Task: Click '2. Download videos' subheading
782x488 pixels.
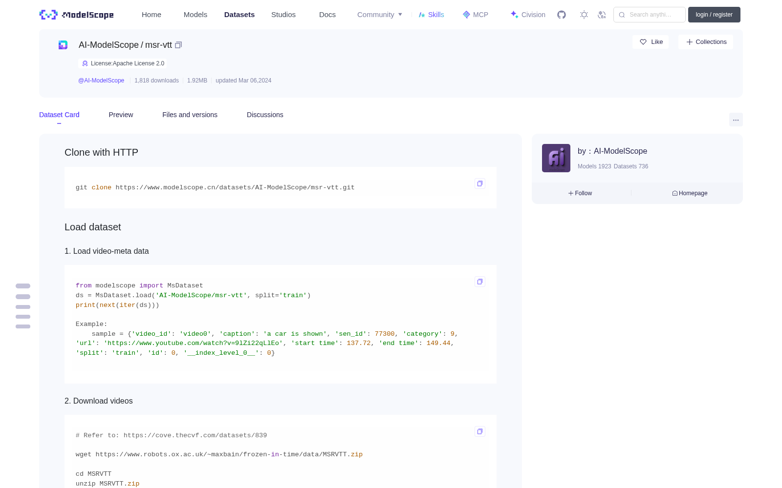Action: tap(99, 401)
